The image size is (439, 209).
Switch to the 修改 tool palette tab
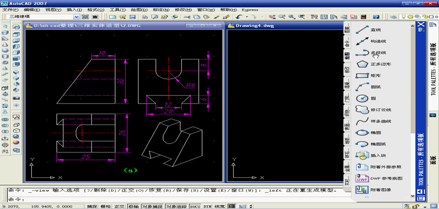(347, 69)
